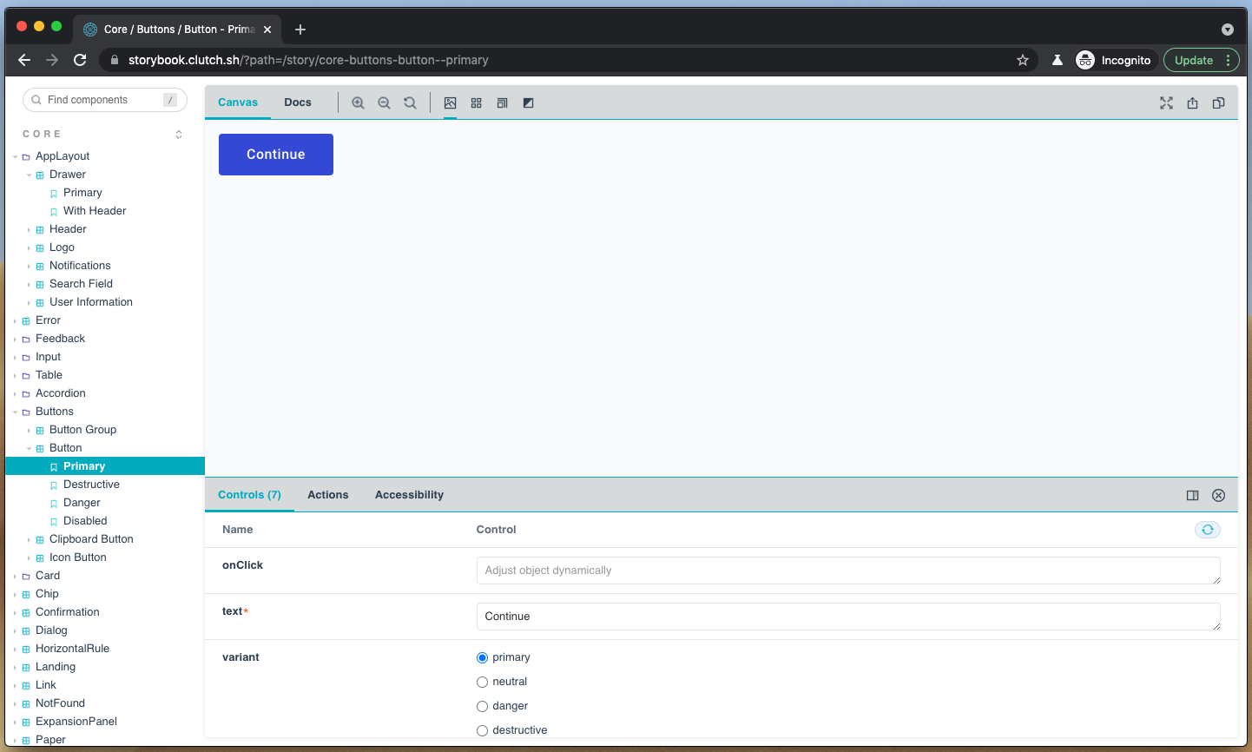Screen dimensions: 1252x752
Task: Open the With Header story
Action: coord(95,211)
